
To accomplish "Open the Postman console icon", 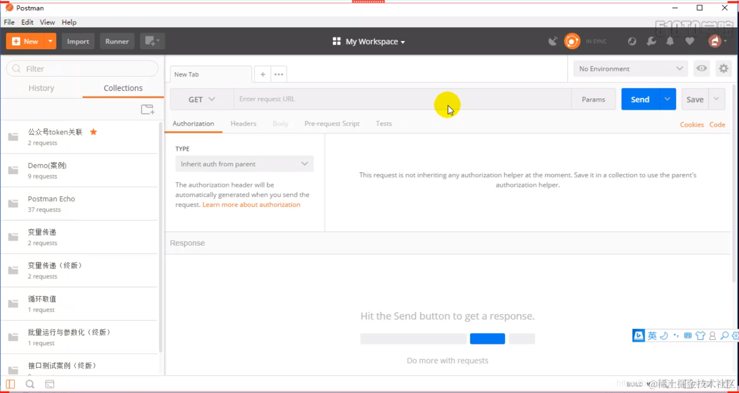I will click(50, 384).
